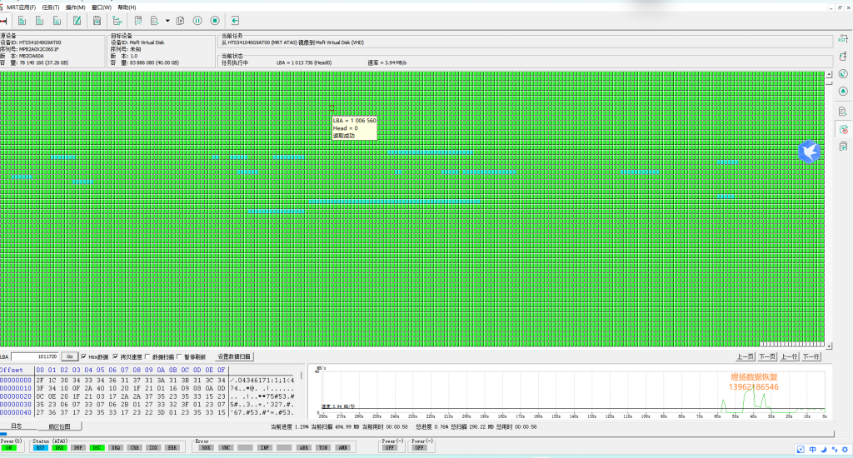
Task: Toggle the 拷贝速度 checkbox
Action: (115, 357)
